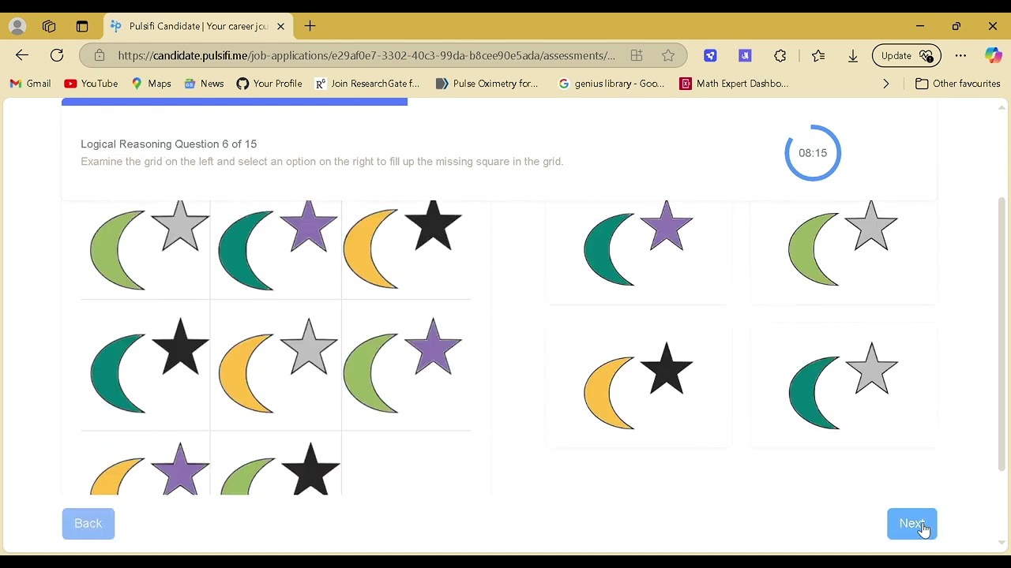Open the Other favourites folder
1011x568 pixels.
point(957,84)
